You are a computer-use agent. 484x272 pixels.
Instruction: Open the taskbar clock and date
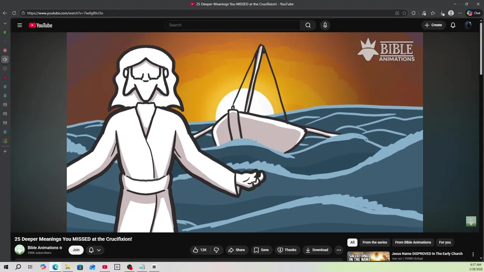(476, 267)
